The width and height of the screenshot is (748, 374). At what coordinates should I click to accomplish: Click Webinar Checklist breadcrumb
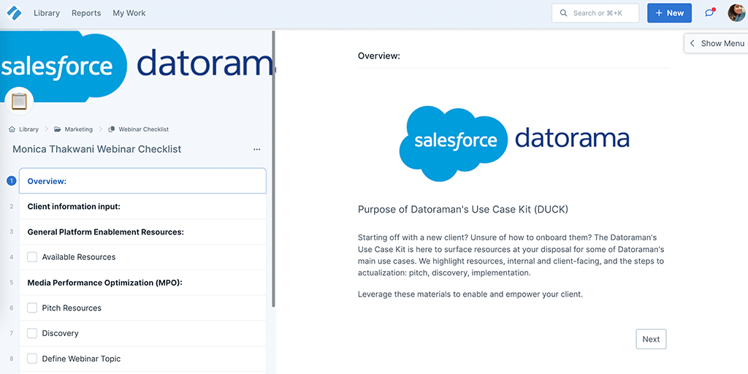coord(144,129)
